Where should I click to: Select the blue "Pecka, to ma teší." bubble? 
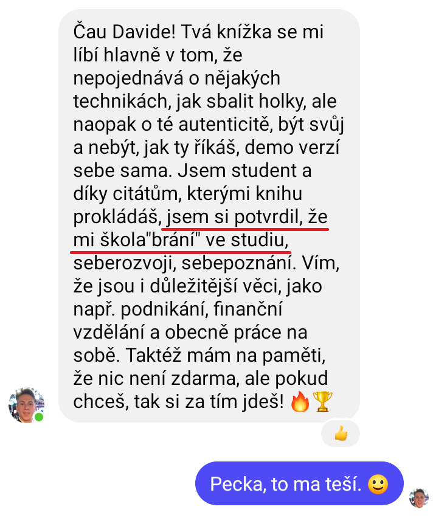click(x=299, y=483)
